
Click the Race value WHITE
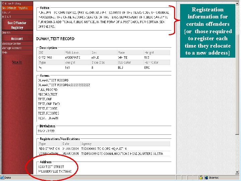click(x=123, y=58)
